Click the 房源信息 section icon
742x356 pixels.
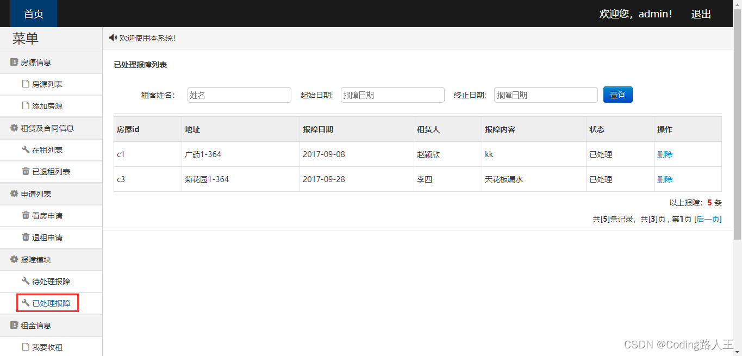pyautogui.click(x=14, y=63)
